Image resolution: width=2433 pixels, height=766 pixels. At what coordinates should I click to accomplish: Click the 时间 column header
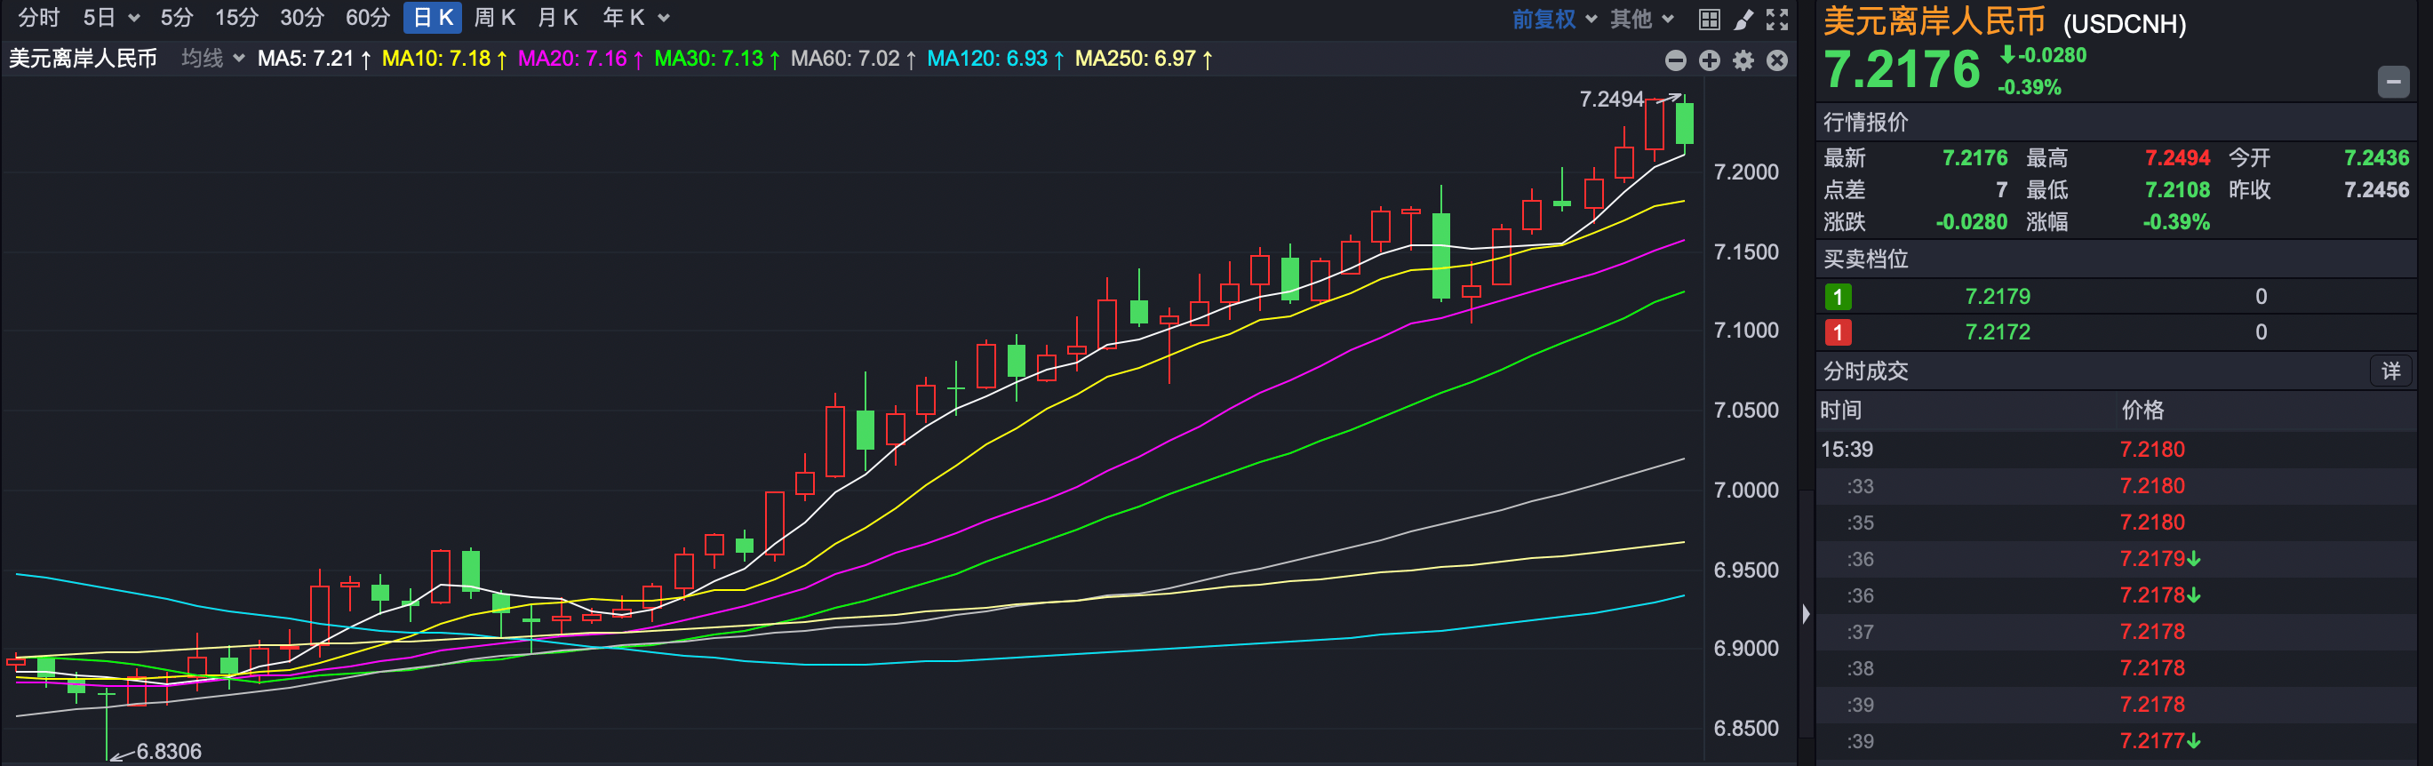tap(1841, 410)
